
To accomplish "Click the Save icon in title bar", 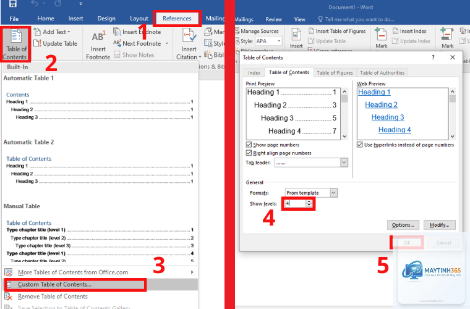I will pos(12,3).
